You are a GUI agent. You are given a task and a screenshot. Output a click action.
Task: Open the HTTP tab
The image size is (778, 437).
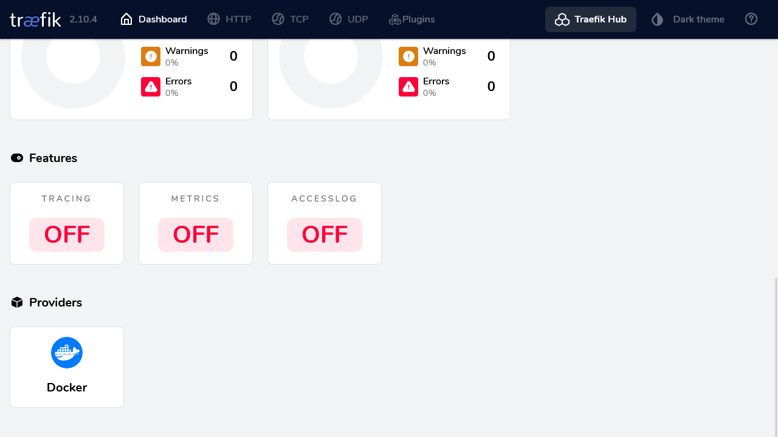pyautogui.click(x=229, y=19)
